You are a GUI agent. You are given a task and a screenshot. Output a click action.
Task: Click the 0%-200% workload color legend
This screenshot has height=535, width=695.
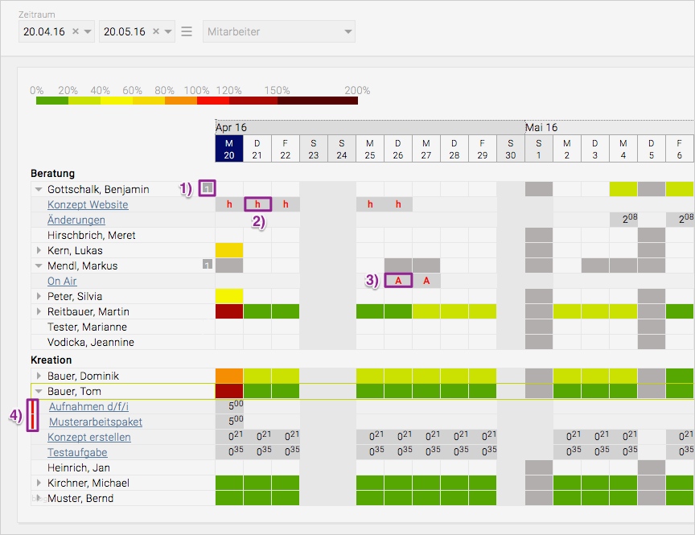pos(195,102)
